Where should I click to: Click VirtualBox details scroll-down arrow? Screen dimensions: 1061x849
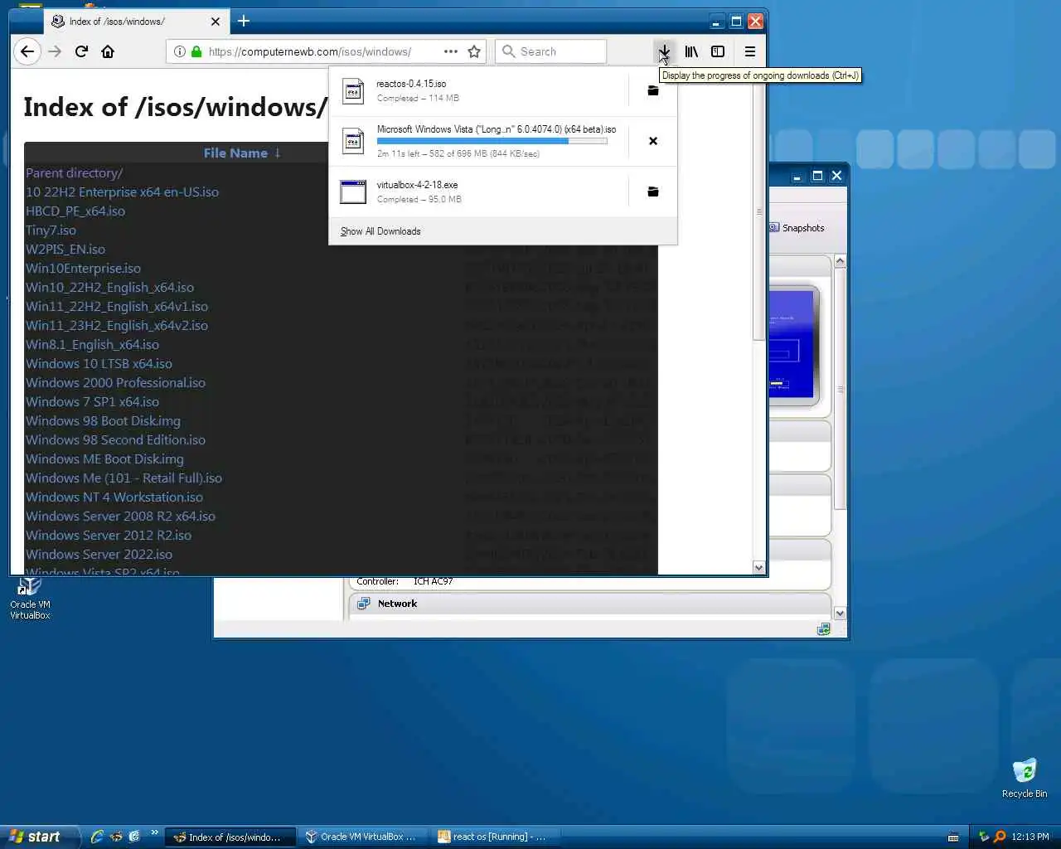click(x=840, y=613)
